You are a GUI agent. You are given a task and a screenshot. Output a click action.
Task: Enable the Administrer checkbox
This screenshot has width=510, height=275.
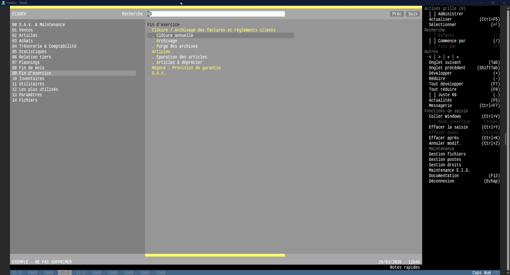[x=432, y=14]
